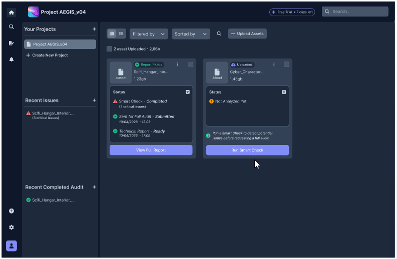
Task: Click the Recent Completed Audit heading
Action: (x=54, y=187)
